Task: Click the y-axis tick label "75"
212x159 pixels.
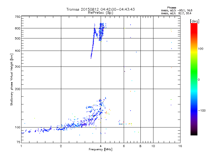Action: pos(19,142)
